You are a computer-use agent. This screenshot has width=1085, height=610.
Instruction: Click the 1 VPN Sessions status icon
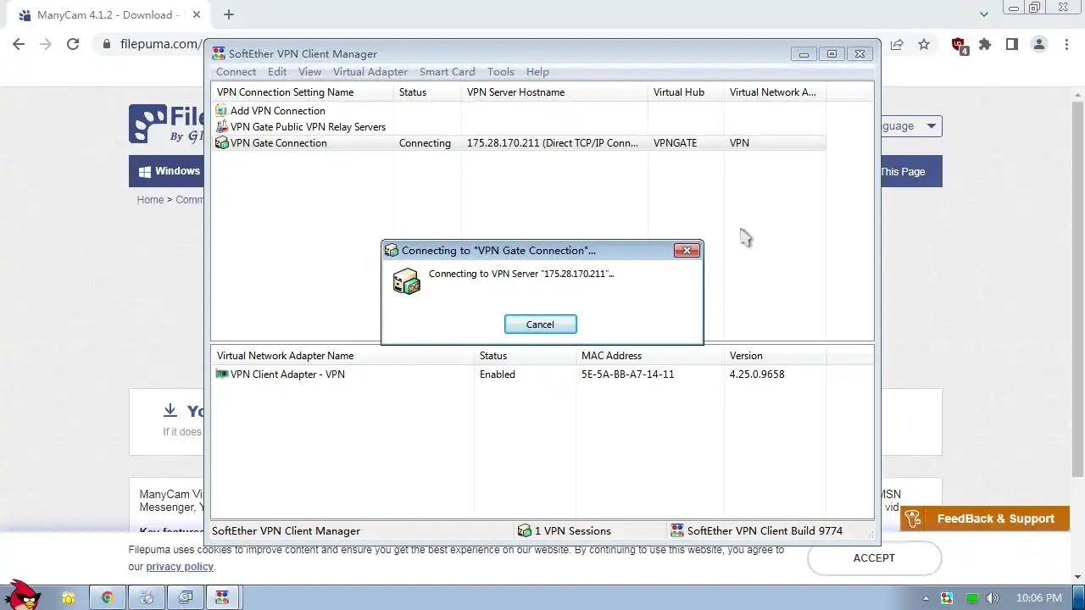(x=524, y=530)
